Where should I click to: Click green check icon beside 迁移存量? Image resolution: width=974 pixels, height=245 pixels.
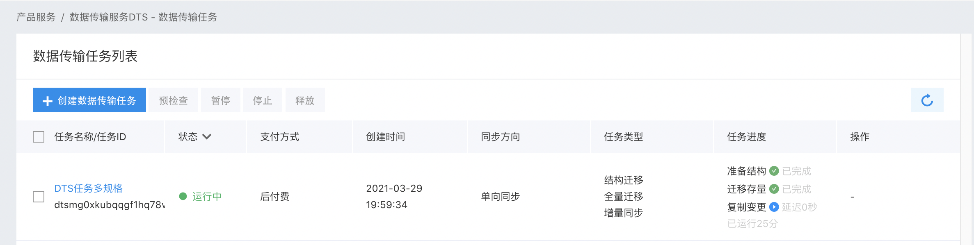pos(774,189)
